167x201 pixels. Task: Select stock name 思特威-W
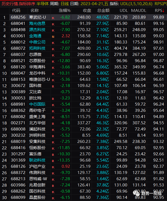(38, 179)
